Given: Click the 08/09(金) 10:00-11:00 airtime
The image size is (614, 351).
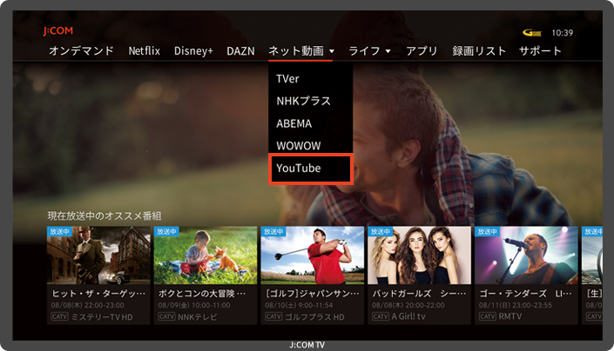Looking at the screenshot, I should (194, 305).
